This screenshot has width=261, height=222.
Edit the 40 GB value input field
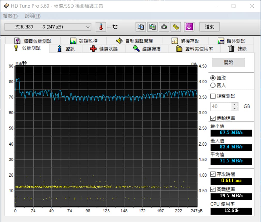[x=222, y=106]
